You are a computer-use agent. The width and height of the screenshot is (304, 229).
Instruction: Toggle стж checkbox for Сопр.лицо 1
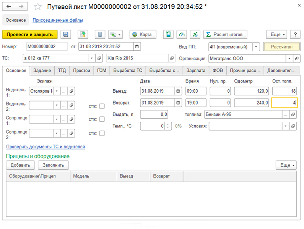click(102, 119)
